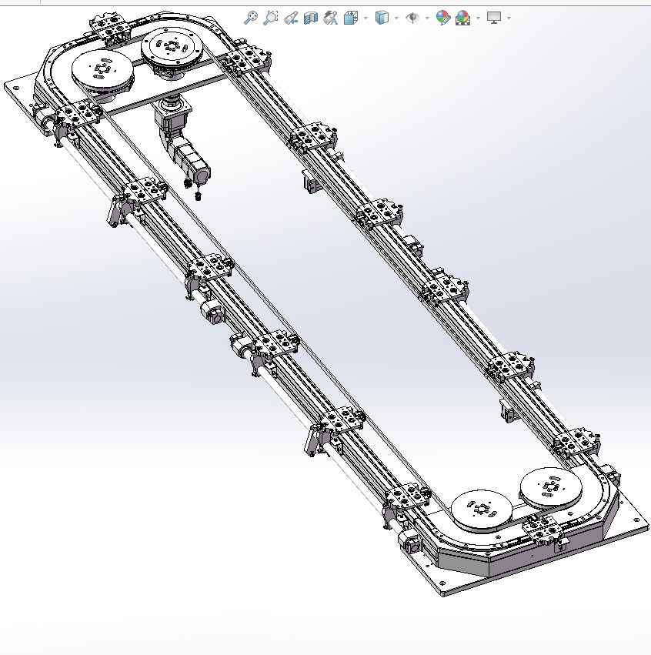Click the View Orientation cube icon
651x655 pixels.
(349, 17)
